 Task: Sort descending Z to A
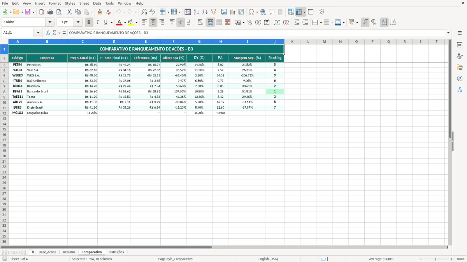(205, 12)
